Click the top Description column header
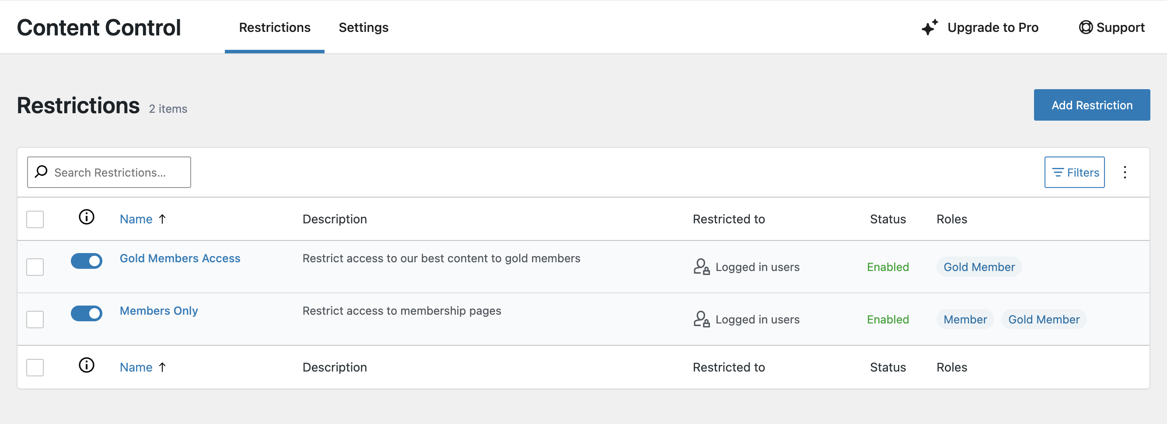The width and height of the screenshot is (1167, 424). 334,219
